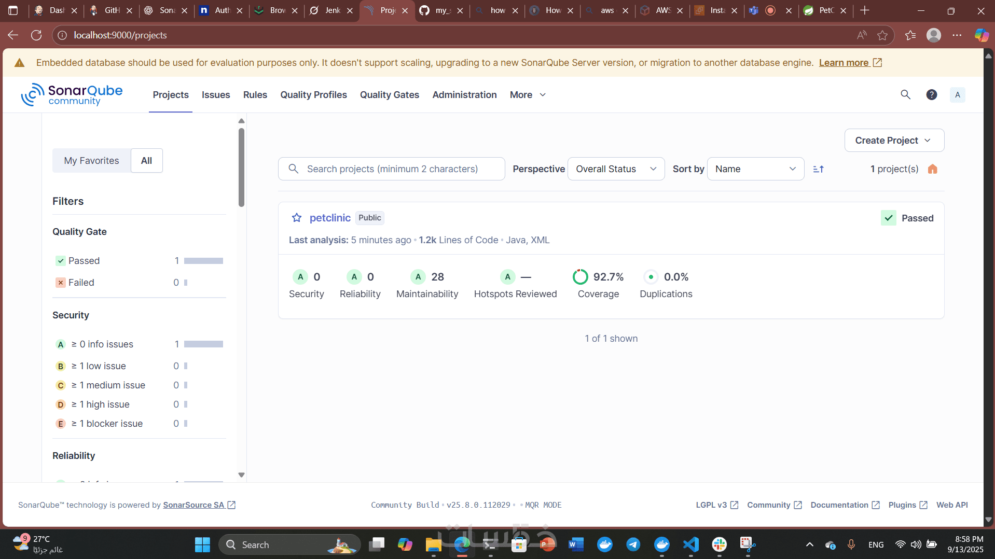This screenshot has height=559, width=995.
Task: Filter Security by '≥ 1 low issue'
Action: 139,366
